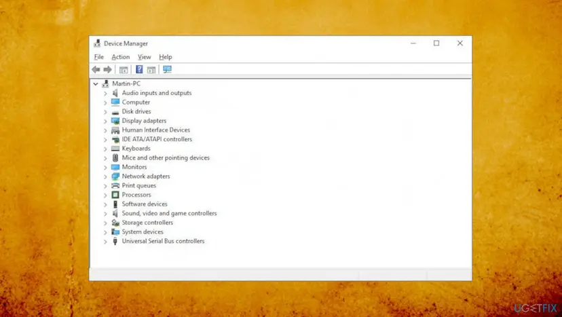Click the Display adapters icon
The image size is (562, 317).
tap(115, 121)
